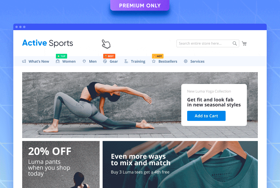The image size is (280, 188).
Task: Click the green TOP badge above Women
Action: [61, 56]
